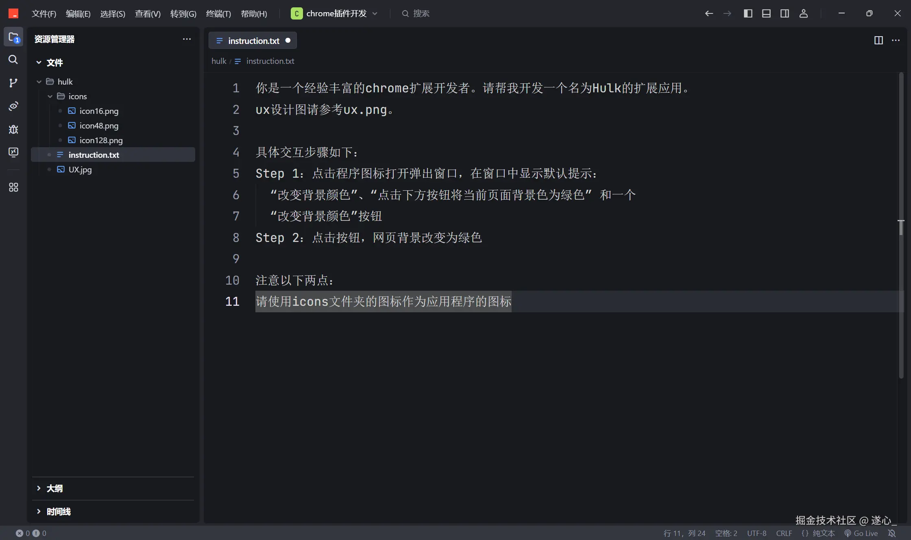This screenshot has width=911, height=540.
Task: Open the Run and Debug bug icon
Action: [13, 129]
